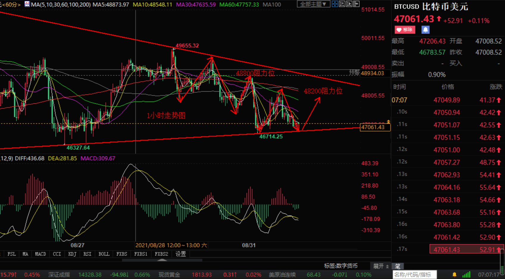This screenshot has height=279, width=505.
Task: Open indicator 设置 settings
Action: [181, 254]
